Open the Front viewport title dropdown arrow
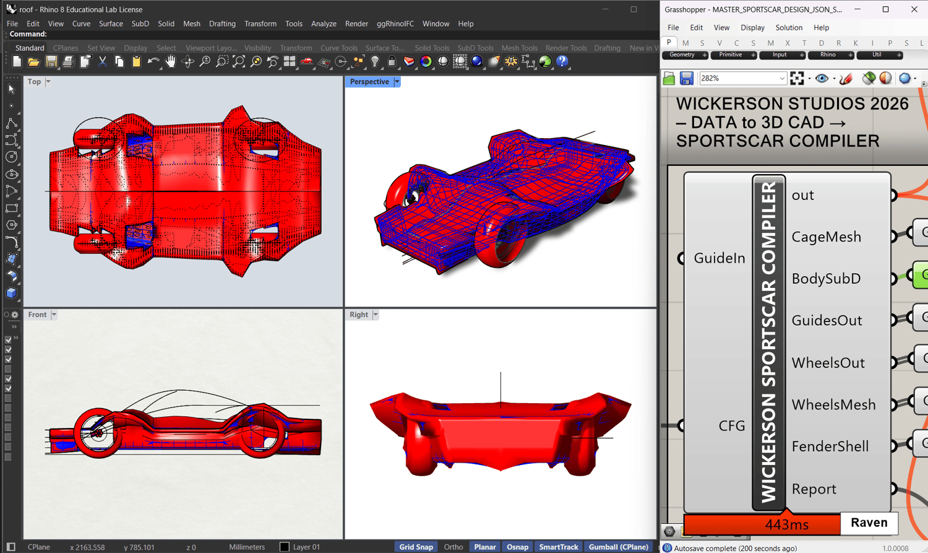Image resolution: width=928 pixels, height=553 pixels. click(54, 315)
